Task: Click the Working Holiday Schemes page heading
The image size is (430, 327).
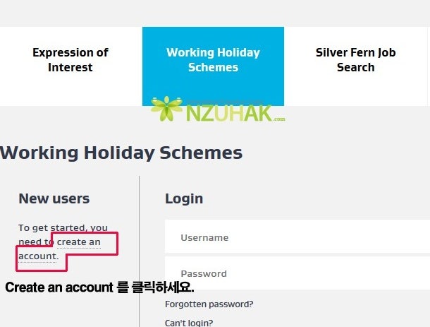Action: [121, 153]
